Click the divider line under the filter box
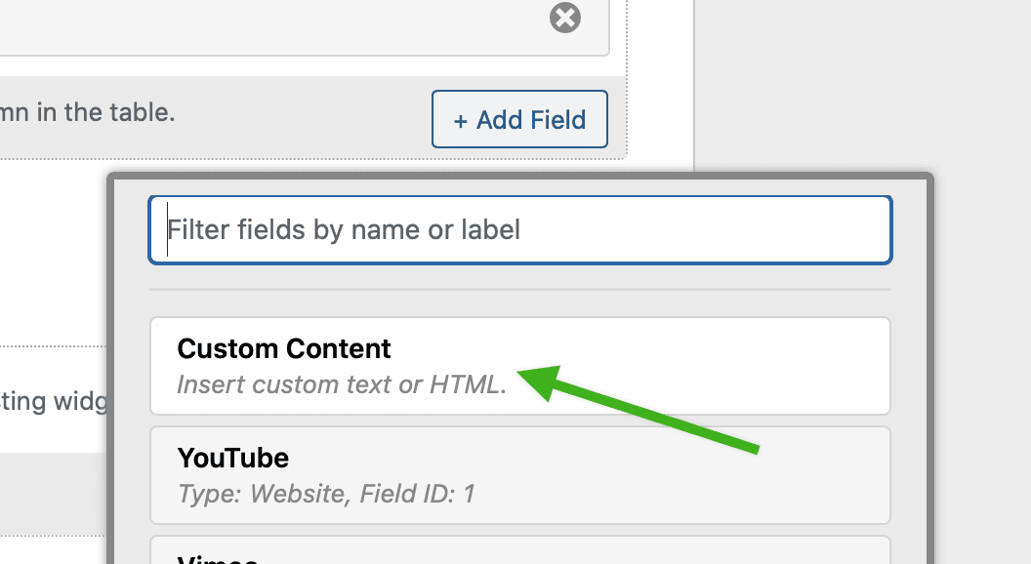This screenshot has width=1031, height=564. click(519, 290)
